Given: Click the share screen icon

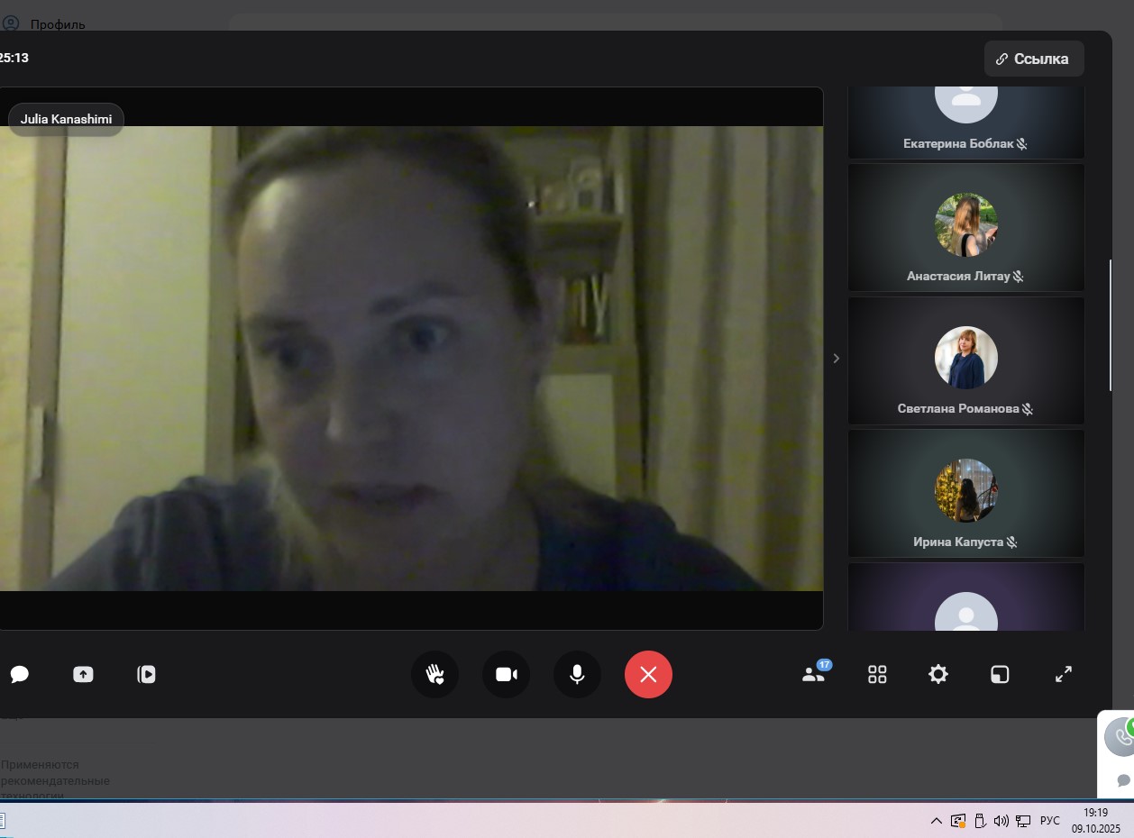Looking at the screenshot, I should [x=83, y=674].
